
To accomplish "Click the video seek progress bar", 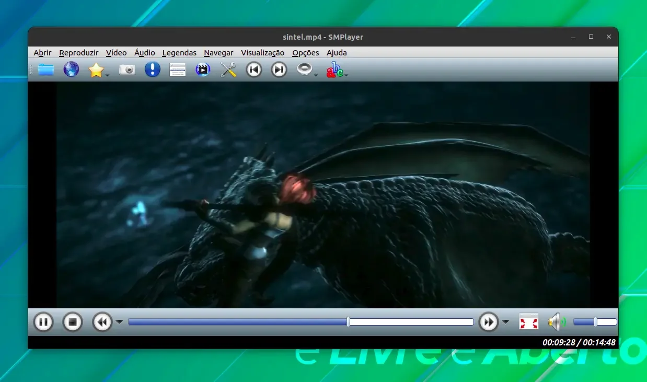I will tap(301, 322).
